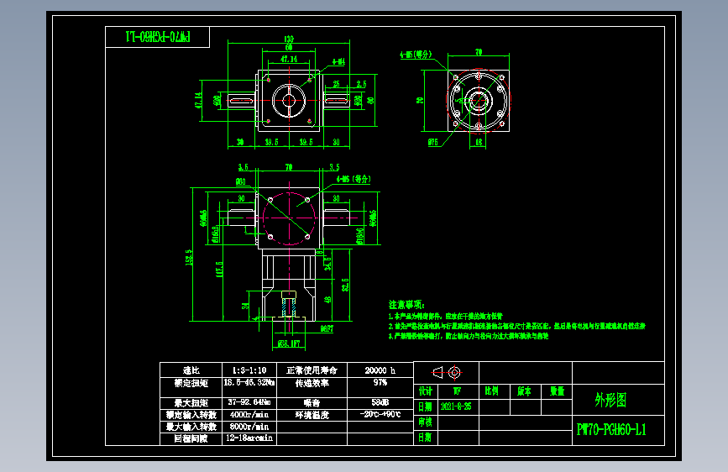The width and height of the screenshot is (728, 472).
Task: Click the '正常使用寿命' table cell
Action: point(312,370)
